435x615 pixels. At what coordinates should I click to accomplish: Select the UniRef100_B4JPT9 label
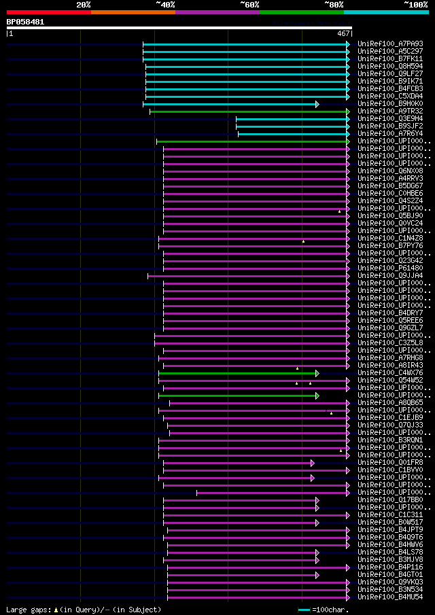(x=390, y=529)
